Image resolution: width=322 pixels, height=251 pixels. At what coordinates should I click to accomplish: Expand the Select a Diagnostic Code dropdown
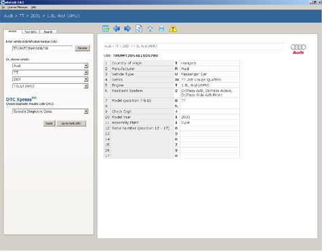(50, 112)
